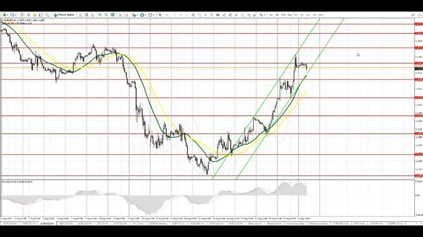
Task: Open the Periods clock icon
Action: tap(141, 14)
